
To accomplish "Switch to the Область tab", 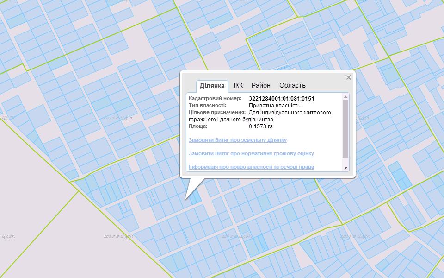I will click(x=292, y=85).
